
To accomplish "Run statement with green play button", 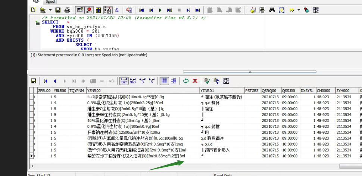I will (160, 10).
